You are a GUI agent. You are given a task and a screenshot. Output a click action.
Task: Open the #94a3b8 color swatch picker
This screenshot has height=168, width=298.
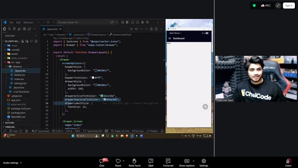click(105, 99)
